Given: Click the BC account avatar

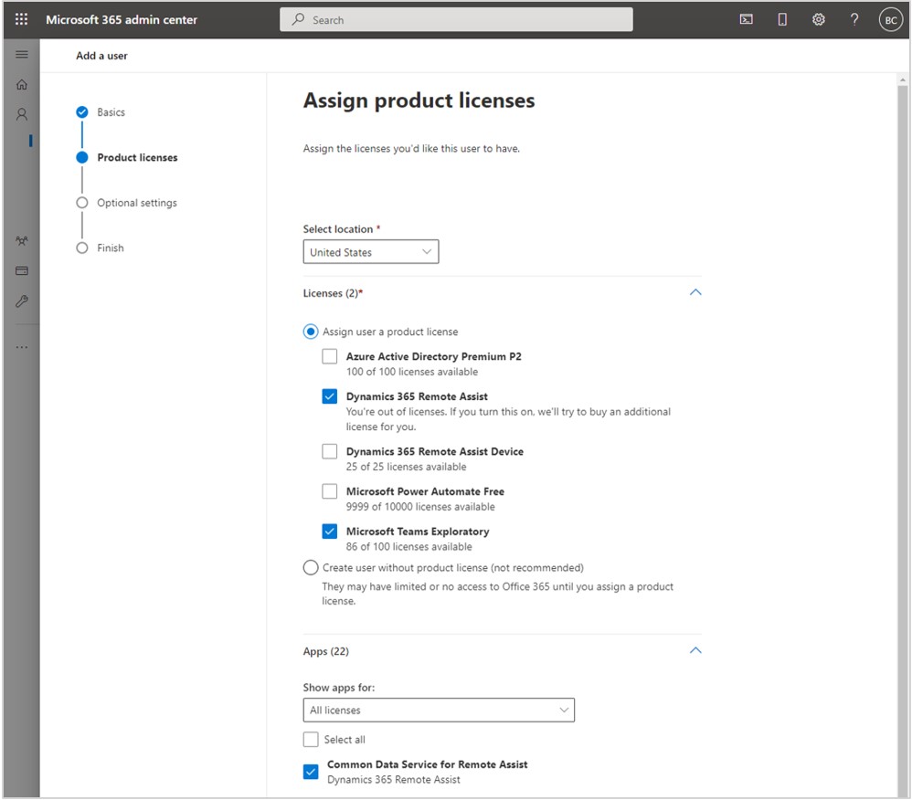Looking at the screenshot, I should point(890,18).
